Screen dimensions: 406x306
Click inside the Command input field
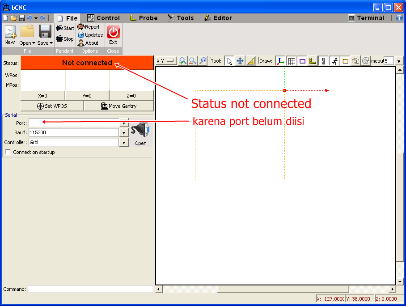point(89,289)
